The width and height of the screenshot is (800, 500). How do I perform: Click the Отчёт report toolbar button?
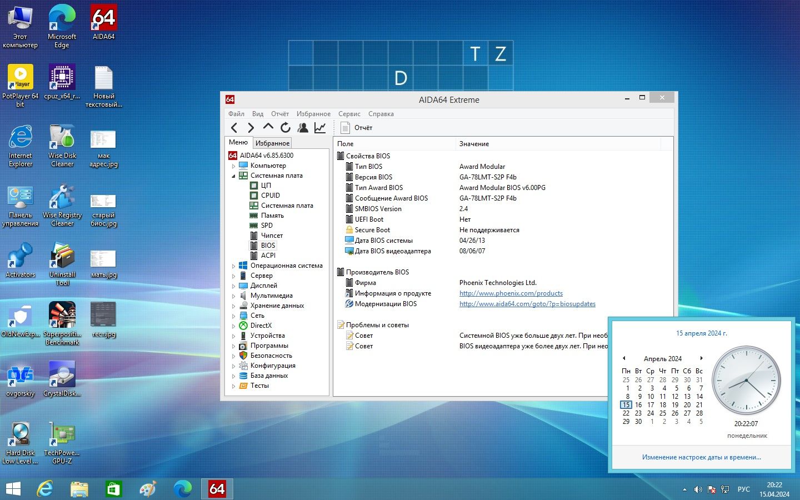click(x=357, y=128)
